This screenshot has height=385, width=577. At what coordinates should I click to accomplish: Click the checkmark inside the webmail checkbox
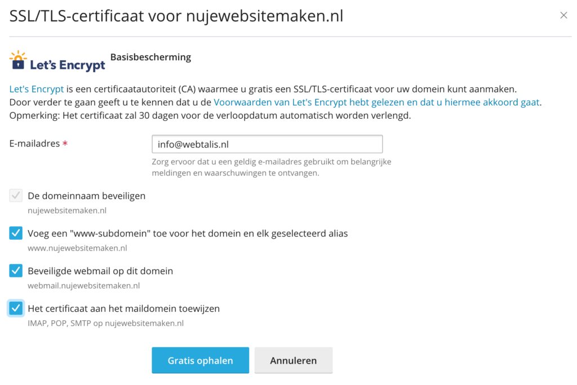(x=15, y=270)
